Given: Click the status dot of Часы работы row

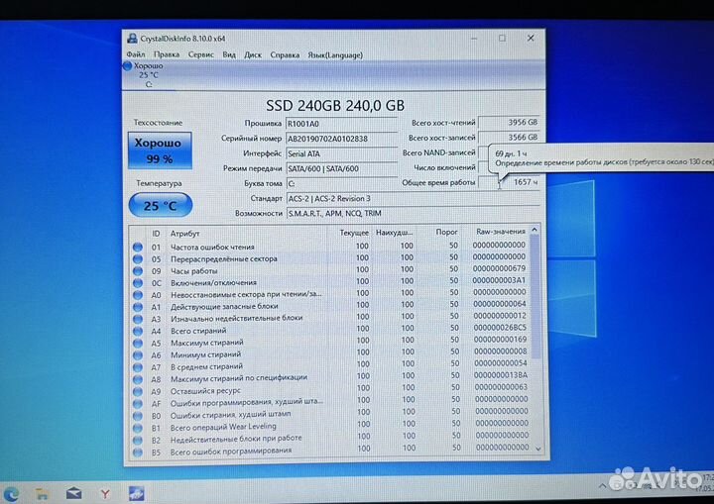Looking at the screenshot, I should tap(138, 271).
